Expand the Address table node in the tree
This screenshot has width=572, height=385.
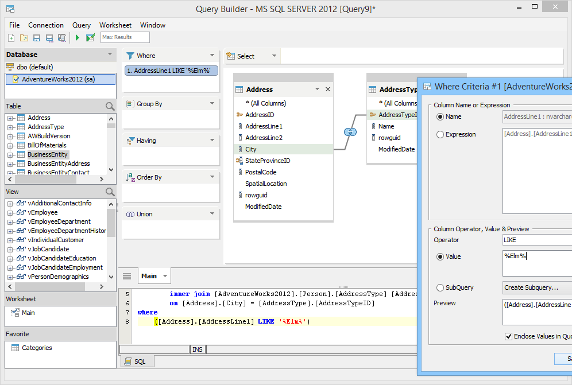click(x=10, y=118)
